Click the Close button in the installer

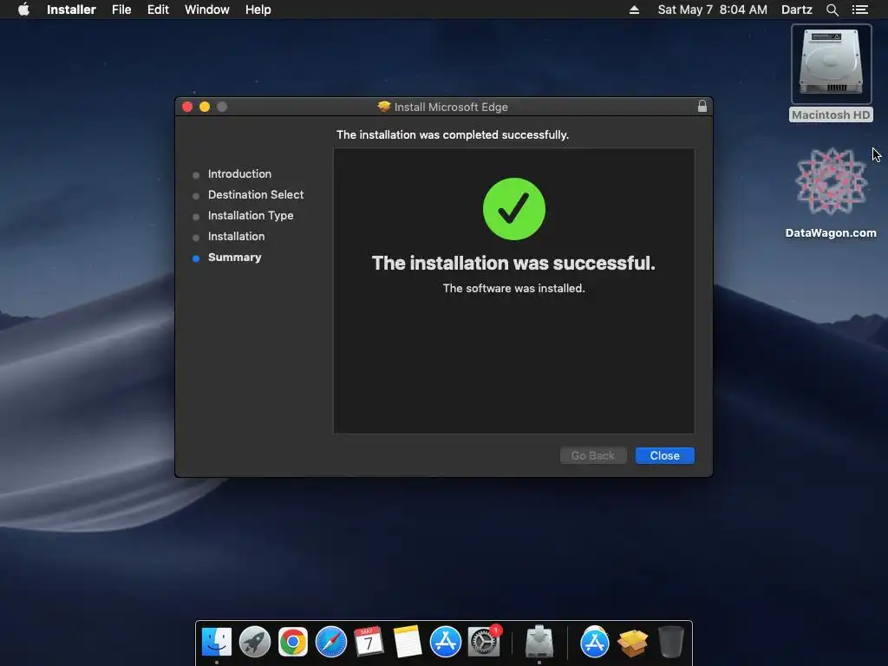tap(664, 456)
